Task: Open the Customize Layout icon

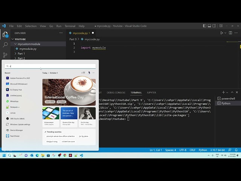Action: point(221,26)
